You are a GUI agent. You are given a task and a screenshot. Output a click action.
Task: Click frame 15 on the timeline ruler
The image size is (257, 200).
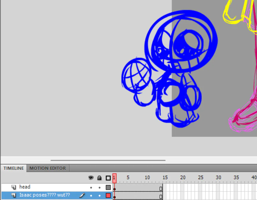click(165, 177)
